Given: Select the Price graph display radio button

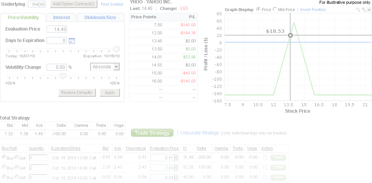Looking at the screenshot, I should (259, 9).
